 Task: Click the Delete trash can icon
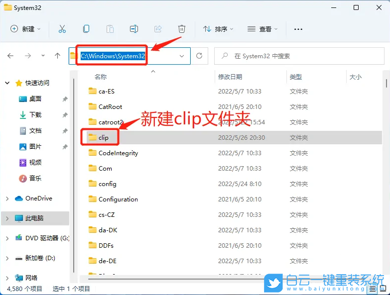tap(182, 29)
